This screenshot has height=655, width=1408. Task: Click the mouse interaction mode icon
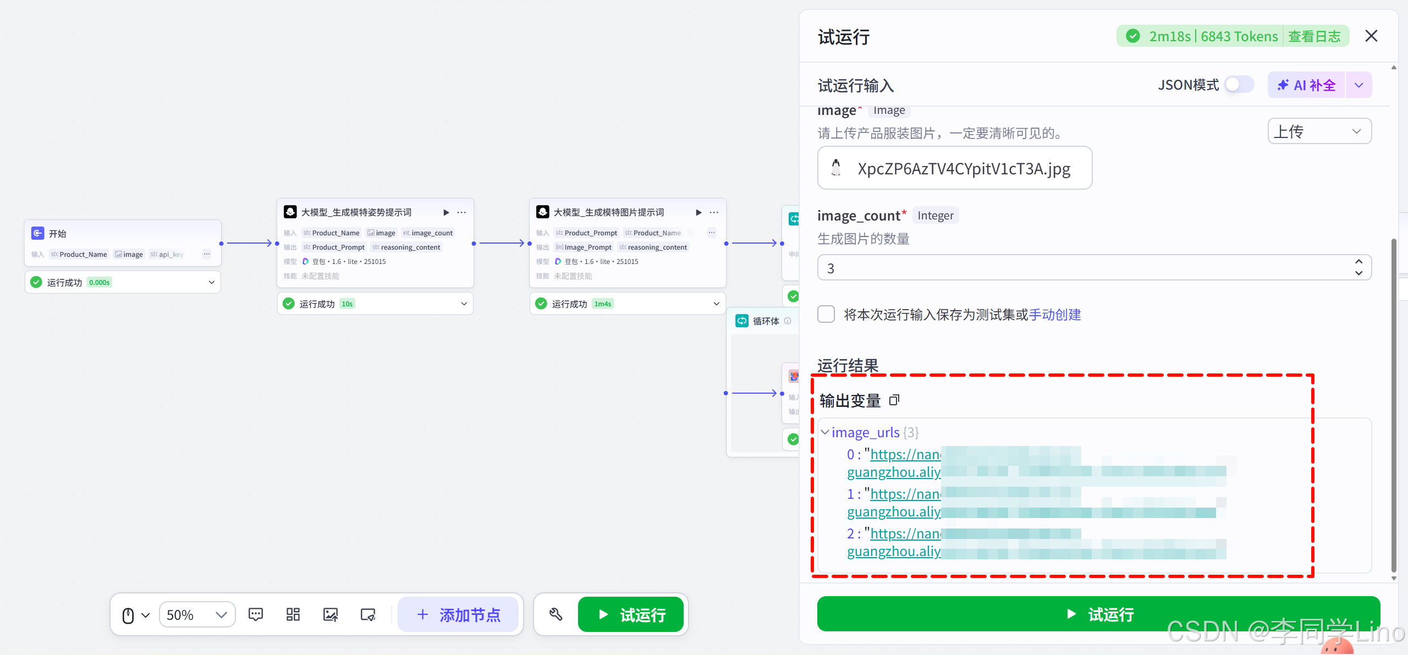point(128,615)
